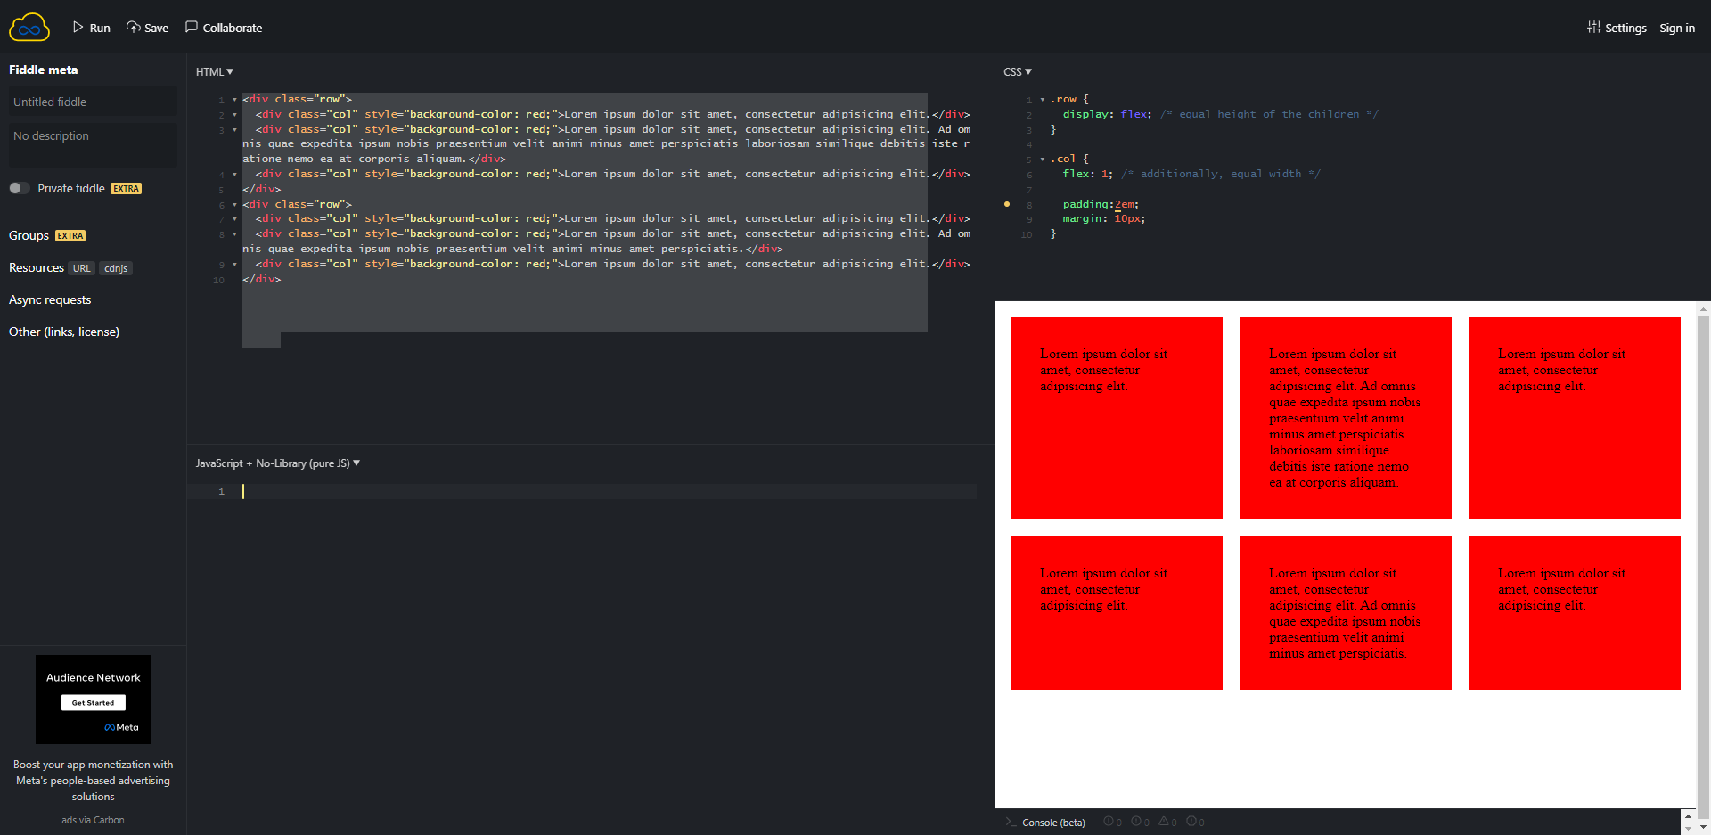Viewport: 1711px width, 835px height.
Task: Open the Resources section
Action: [x=37, y=267]
